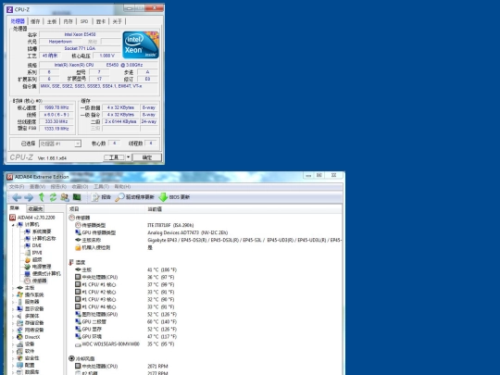Click the 显示设备 monitor icon in the tree
Image resolution: width=500 pixels, height=375 pixels.
click(x=19, y=308)
